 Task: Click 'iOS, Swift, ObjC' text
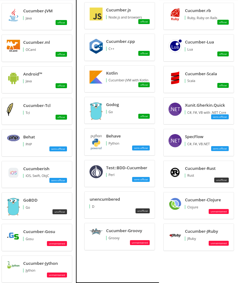(37, 176)
